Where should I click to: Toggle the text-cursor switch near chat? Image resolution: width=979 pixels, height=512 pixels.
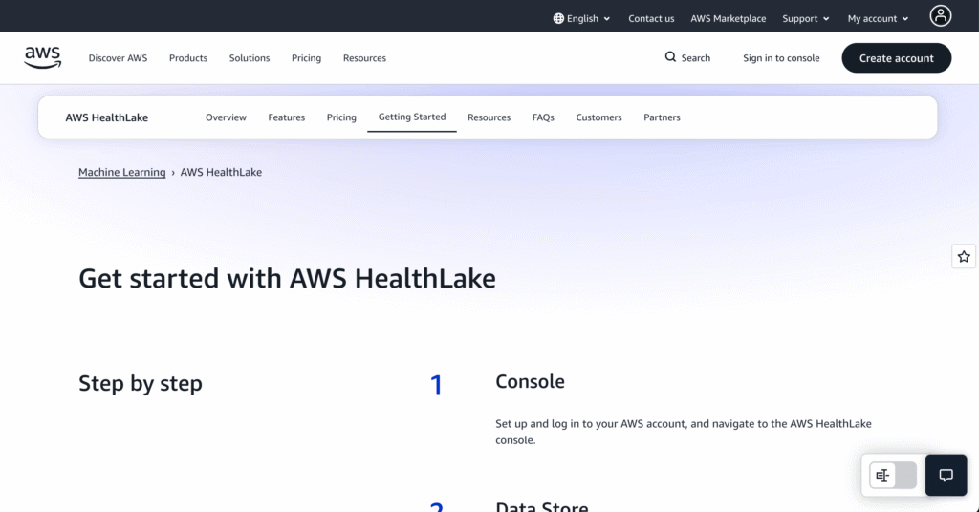pyautogui.click(x=893, y=475)
